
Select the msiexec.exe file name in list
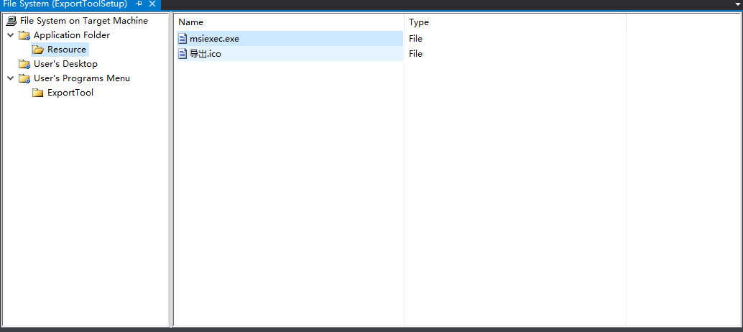pos(214,39)
